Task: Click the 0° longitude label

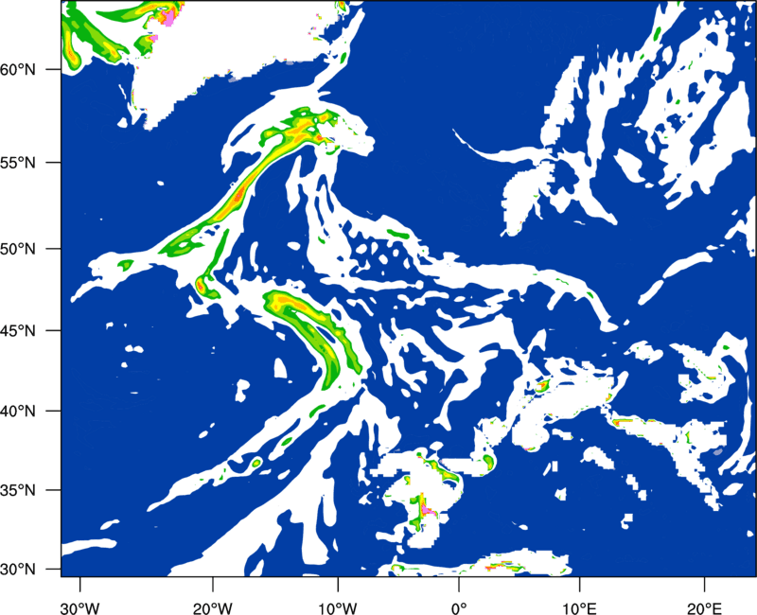Action: tap(459, 608)
